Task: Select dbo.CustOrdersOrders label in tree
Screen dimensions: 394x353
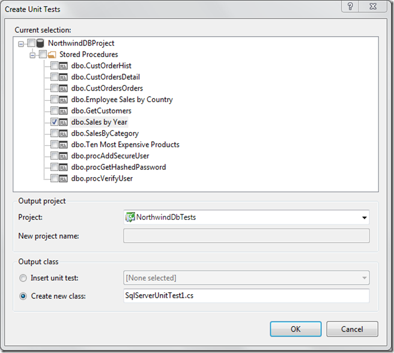Action: pyautogui.click(x=107, y=88)
